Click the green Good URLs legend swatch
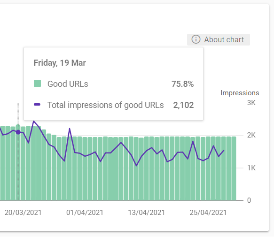Image resolution: width=274 pixels, height=237 pixels. [x=37, y=84]
